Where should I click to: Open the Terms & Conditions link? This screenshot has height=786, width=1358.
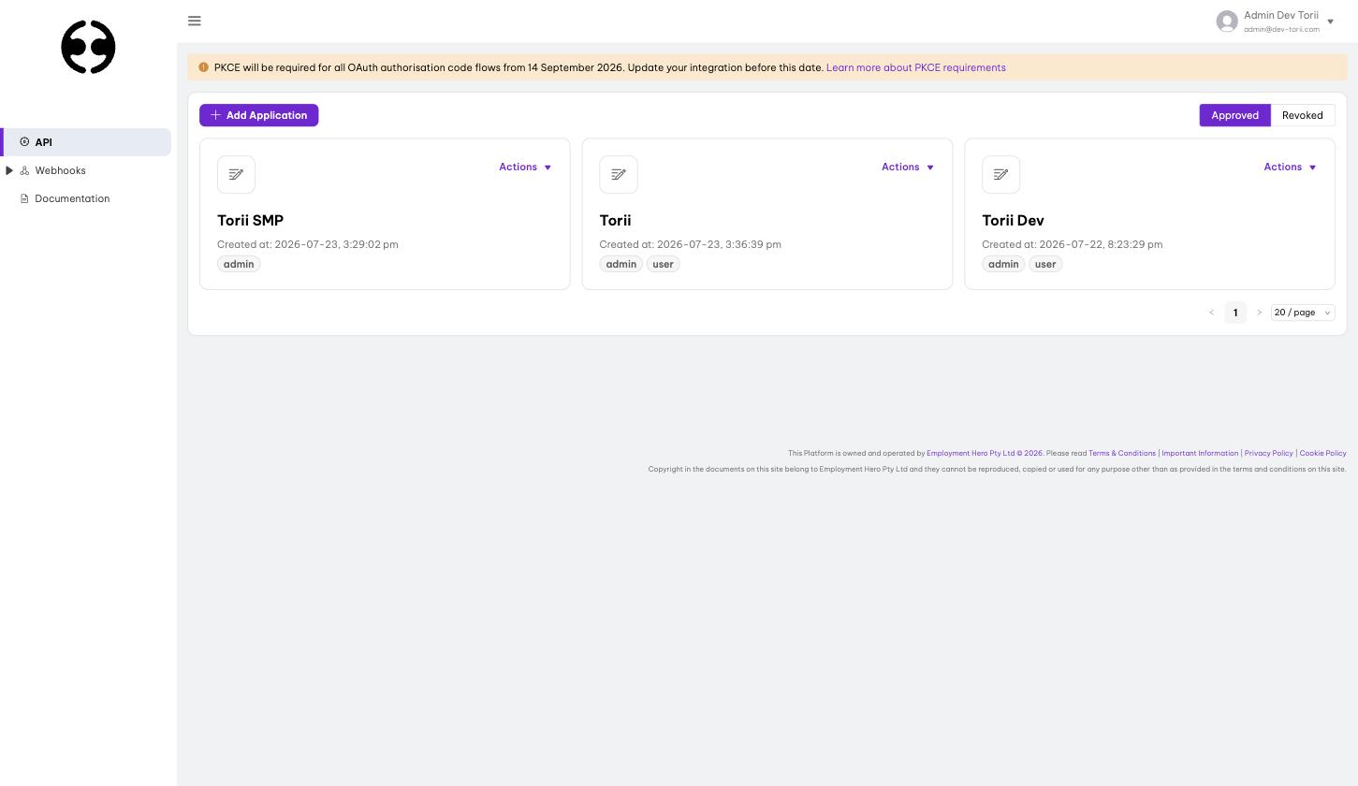pyautogui.click(x=1122, y=453)
